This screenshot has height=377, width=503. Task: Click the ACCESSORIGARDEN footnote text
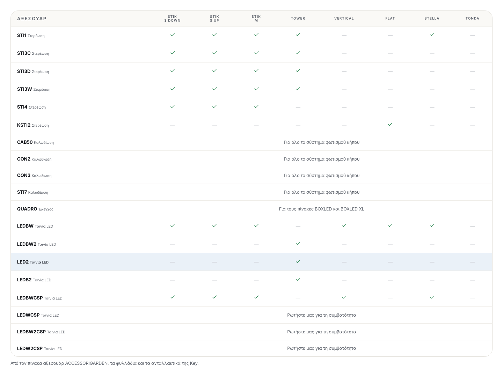point(104,363)
